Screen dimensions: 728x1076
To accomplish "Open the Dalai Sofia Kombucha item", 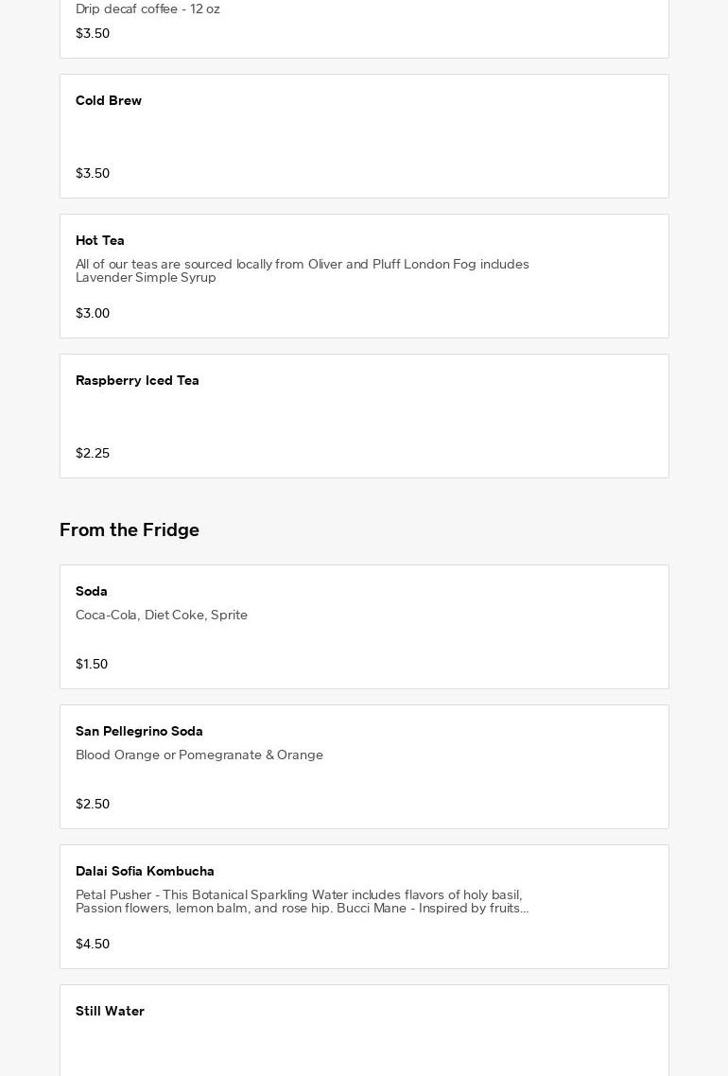I will tap(145, 872).
